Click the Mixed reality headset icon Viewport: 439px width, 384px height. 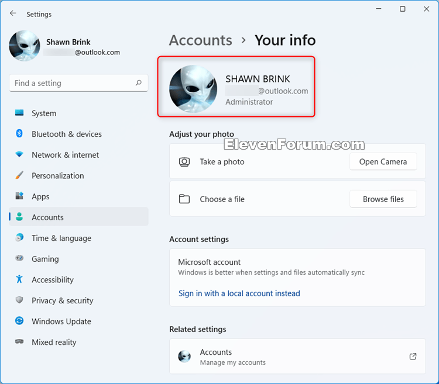click(x=19, y=341)
